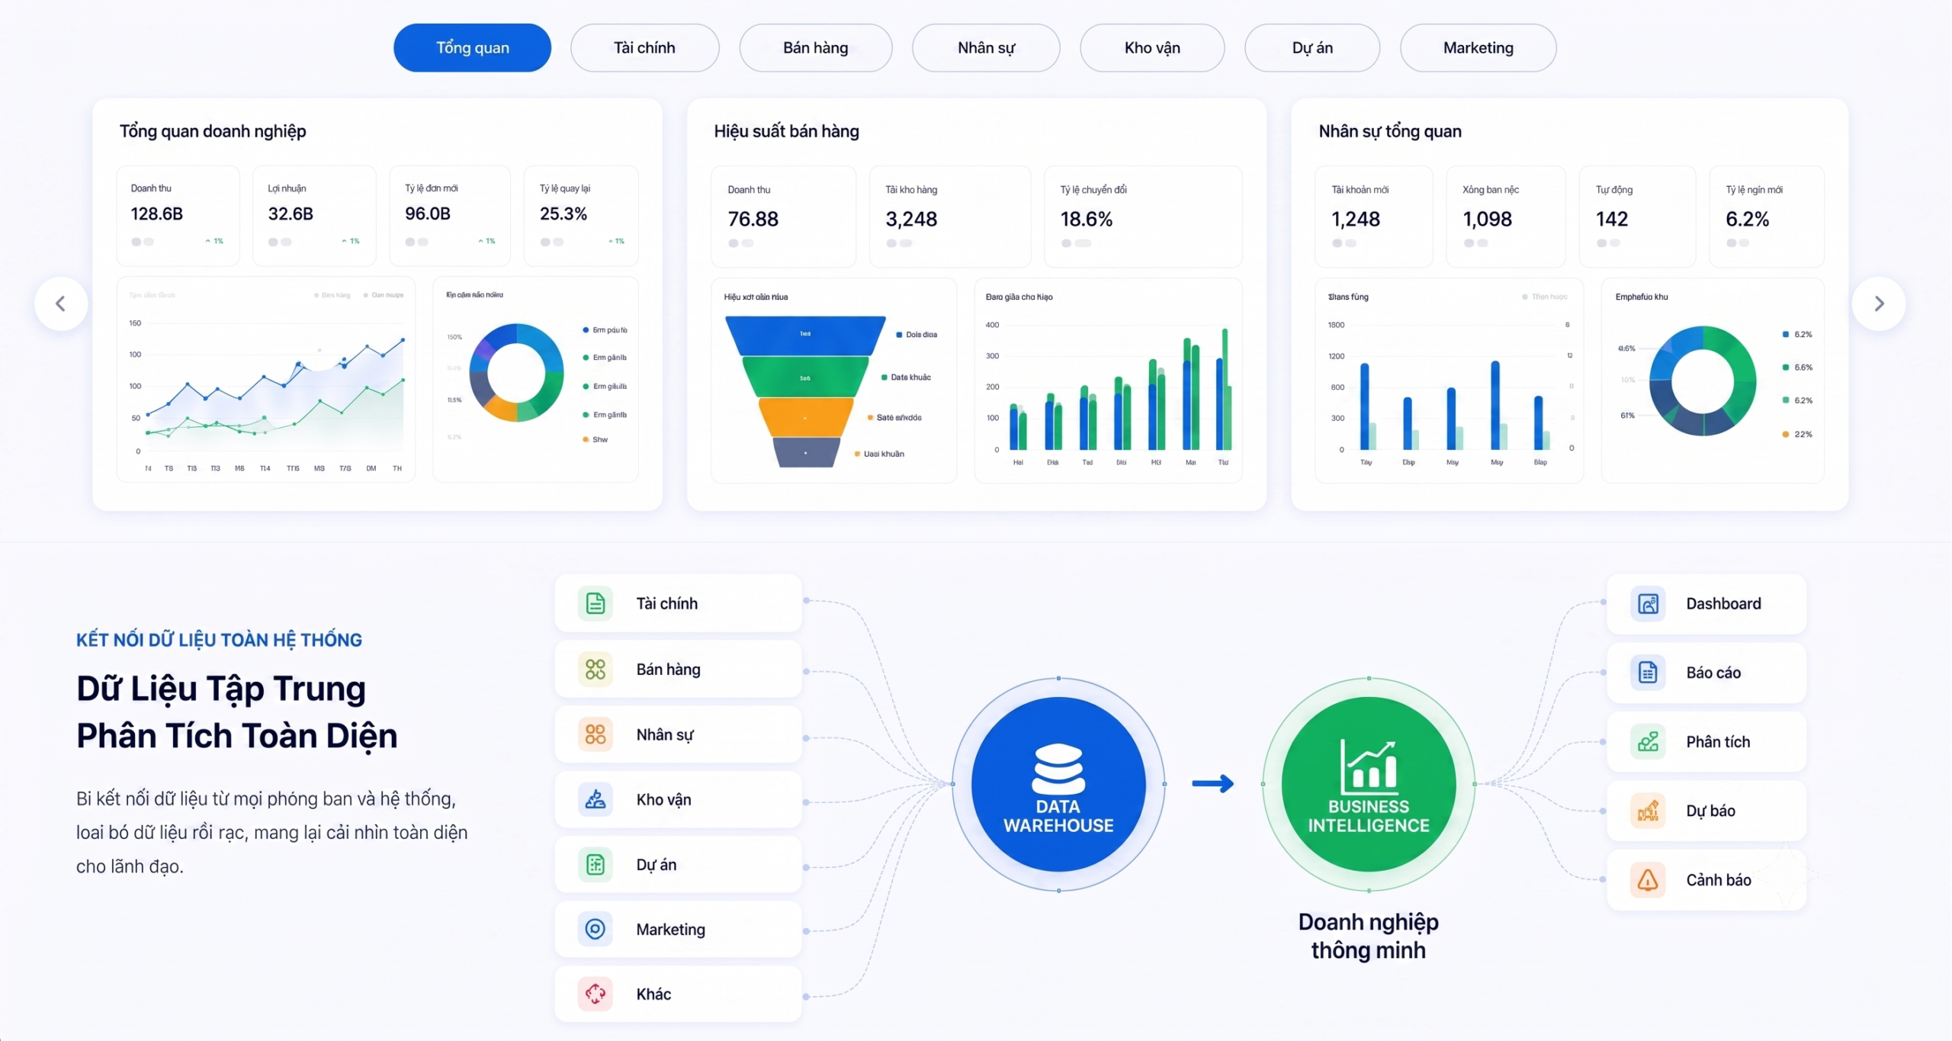
Task: Go to next dashboard with right chevron
Action: point(1879,304)
